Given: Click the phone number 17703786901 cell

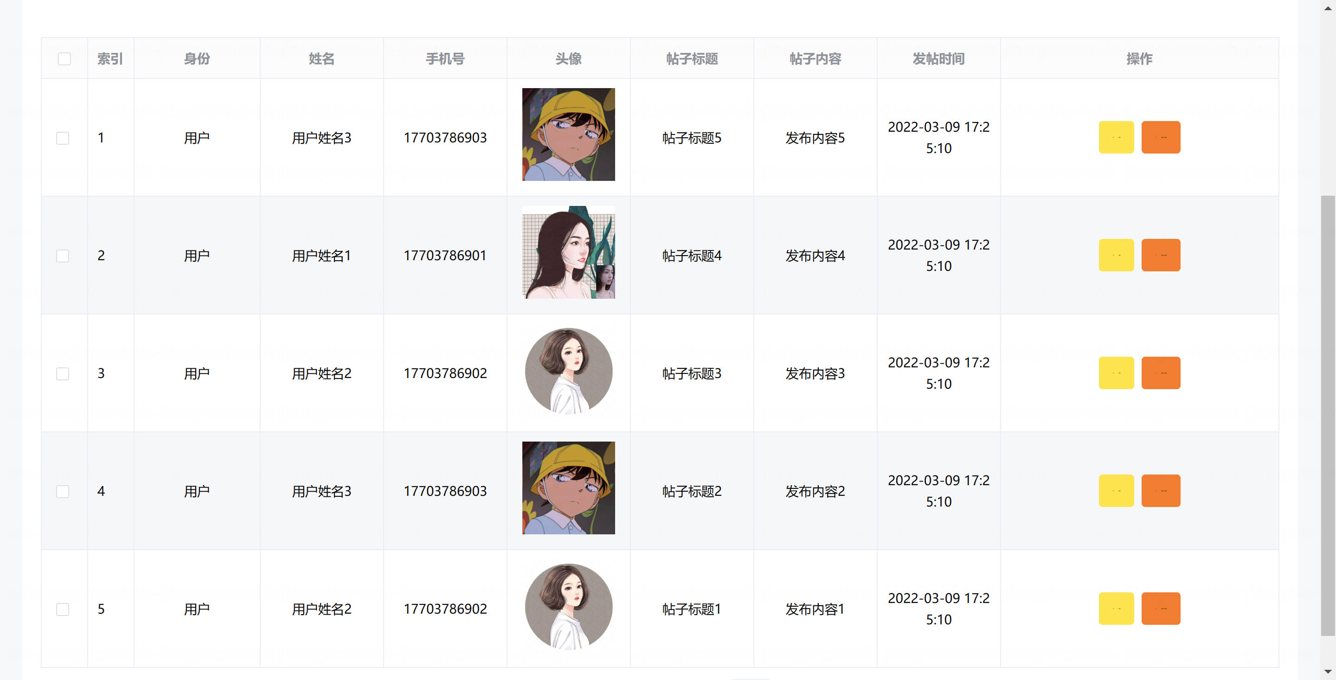Looking at the screenshot, I should click(x=445, y=255).
